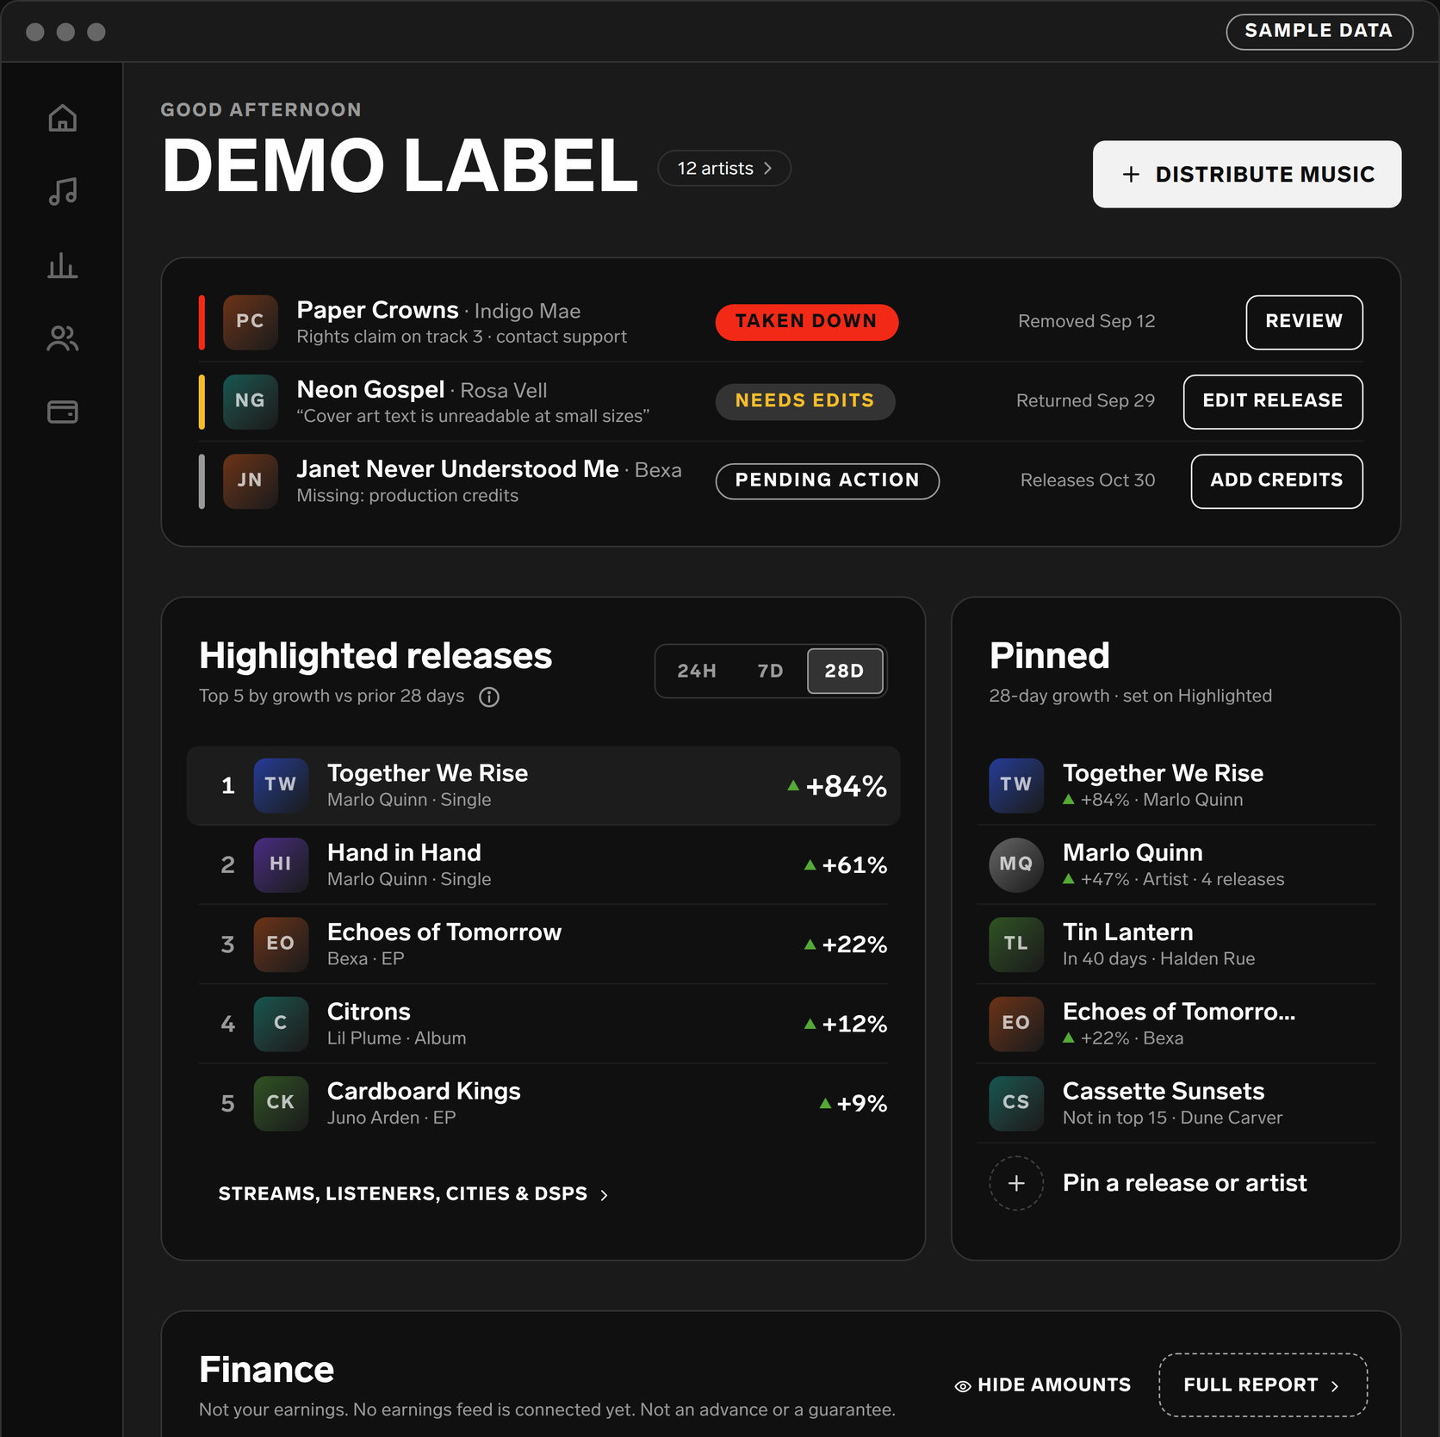Click Review for Paper Crowns
Image resolution: width=1440 pixels, height=1437 pixels.
pos(1304,322)
